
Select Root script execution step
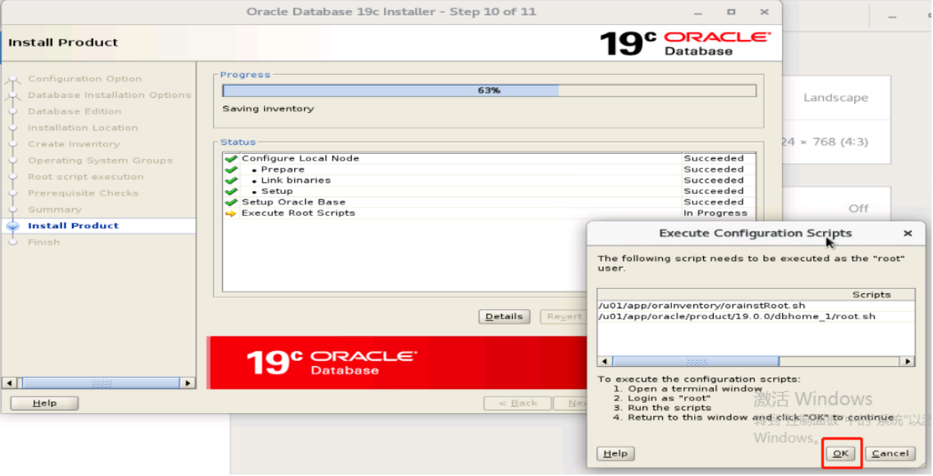click(86, 177)
